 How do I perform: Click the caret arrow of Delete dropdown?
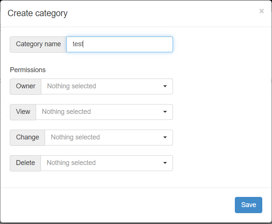165,163
